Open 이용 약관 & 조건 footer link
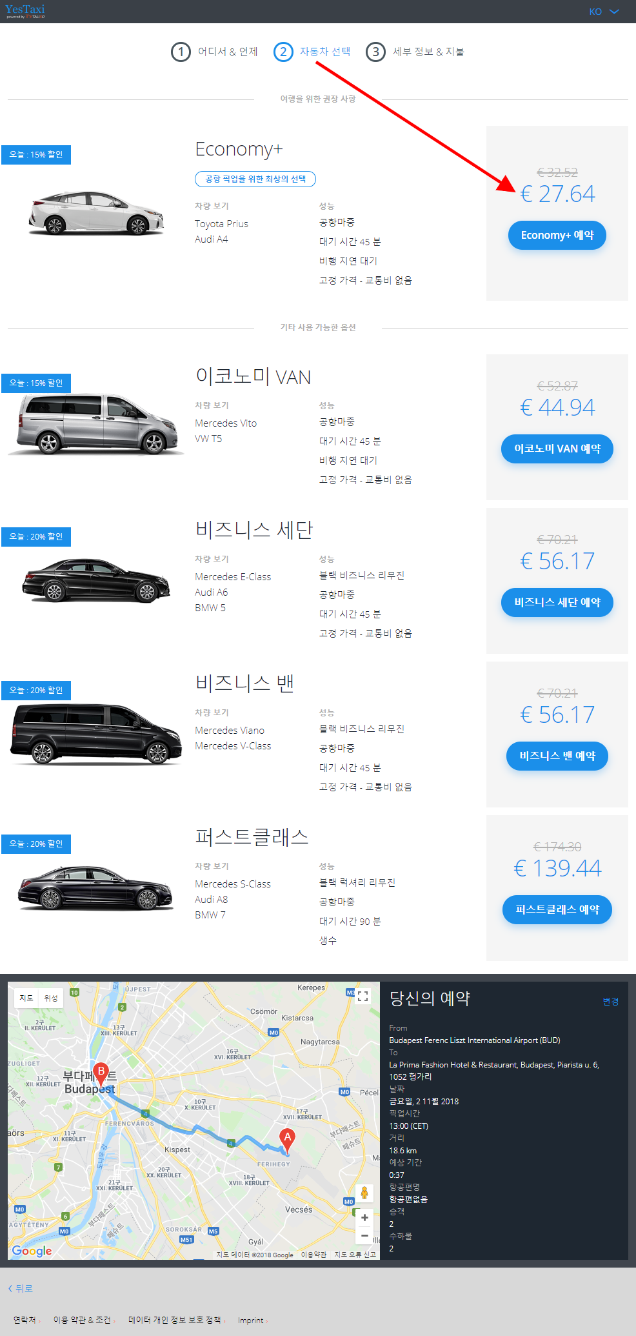Viewport: 636px width, 1336px height. [82, 1320]
